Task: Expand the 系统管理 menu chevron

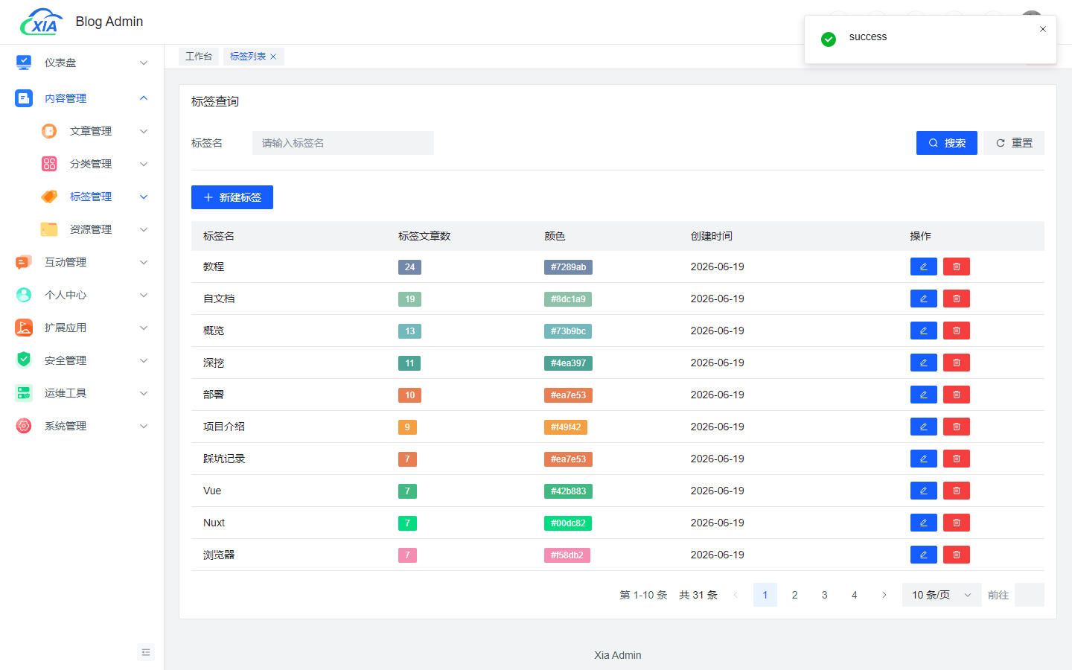Action: (144, 426)
